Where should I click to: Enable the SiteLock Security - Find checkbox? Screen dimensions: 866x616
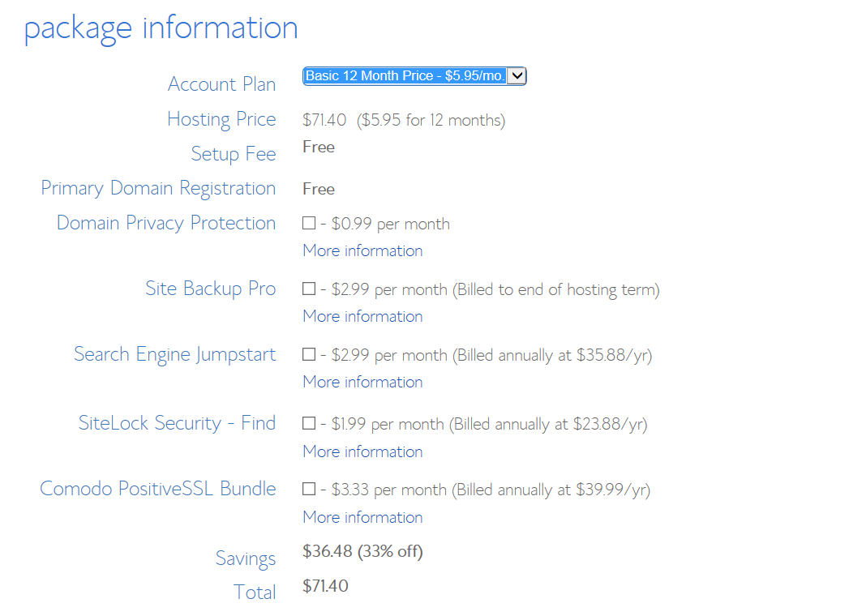pyautogui.click(x=309, y=423)
